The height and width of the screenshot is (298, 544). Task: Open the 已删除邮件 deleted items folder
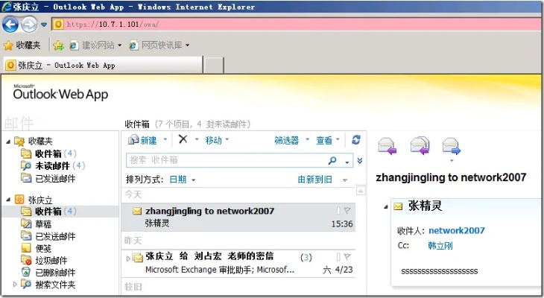[x=48, y=273]
